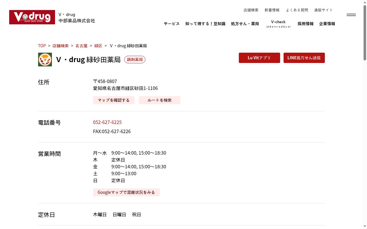Open 知って得する！豆知識 menu

click(205, 24)
